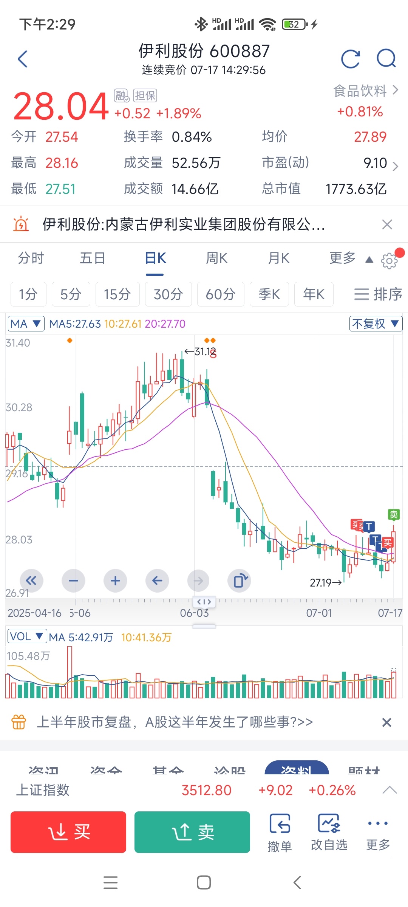Image resolution: width=408 pixels, height=907 pixels.
Task: Open the 不复权 adjustment dropdown
Action: pos(376,324)
